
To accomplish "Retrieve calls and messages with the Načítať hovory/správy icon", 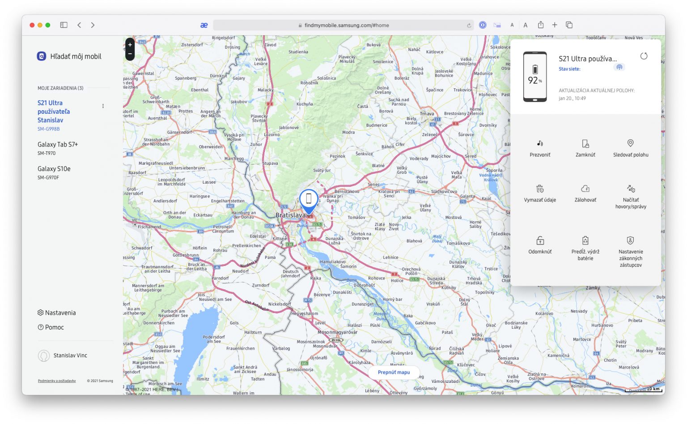I will [631, 189].
